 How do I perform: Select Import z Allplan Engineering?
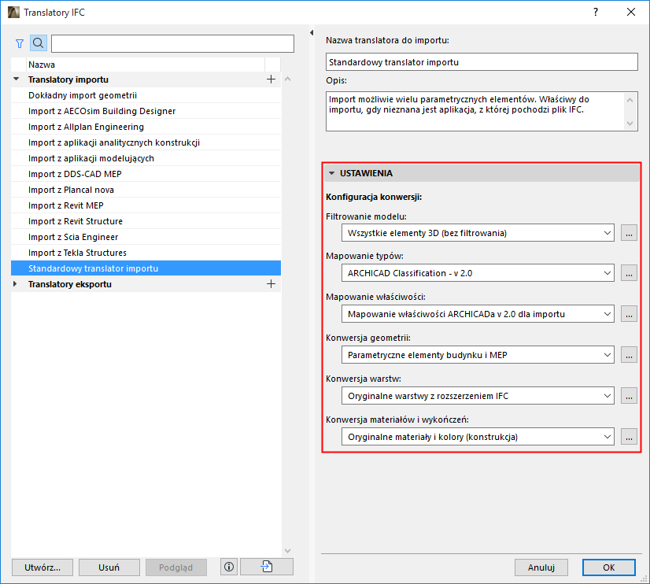146,127
